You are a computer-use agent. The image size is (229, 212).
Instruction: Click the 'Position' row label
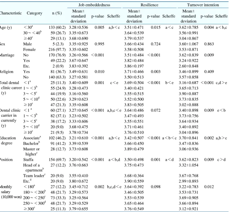(x=6, y=160)
